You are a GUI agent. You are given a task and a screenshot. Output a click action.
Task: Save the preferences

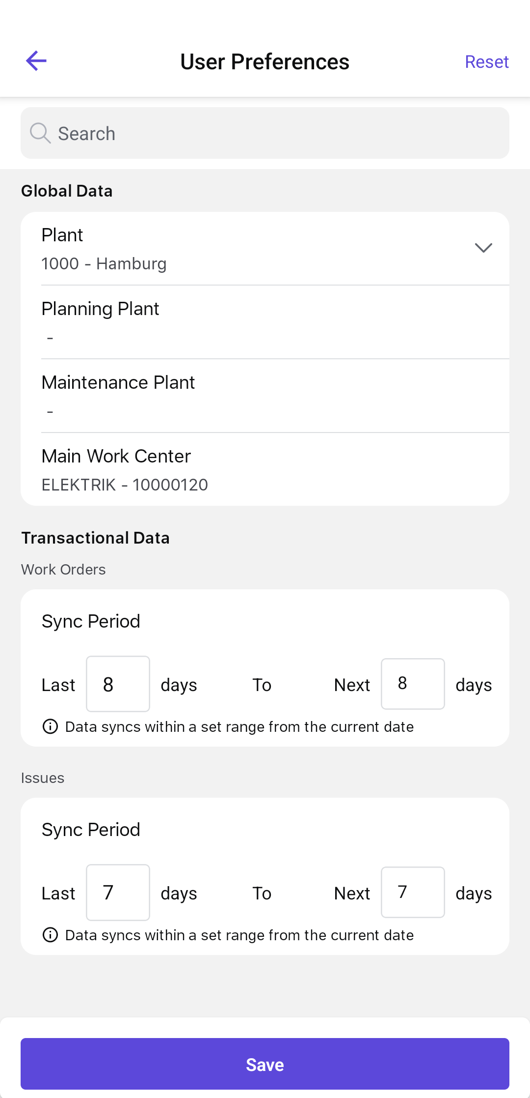click(x=265, y=1064)
